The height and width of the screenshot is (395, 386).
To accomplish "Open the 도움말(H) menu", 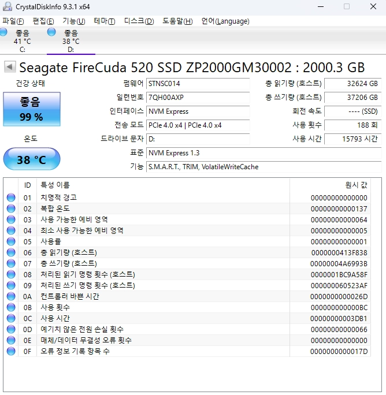I will point(177,21).
